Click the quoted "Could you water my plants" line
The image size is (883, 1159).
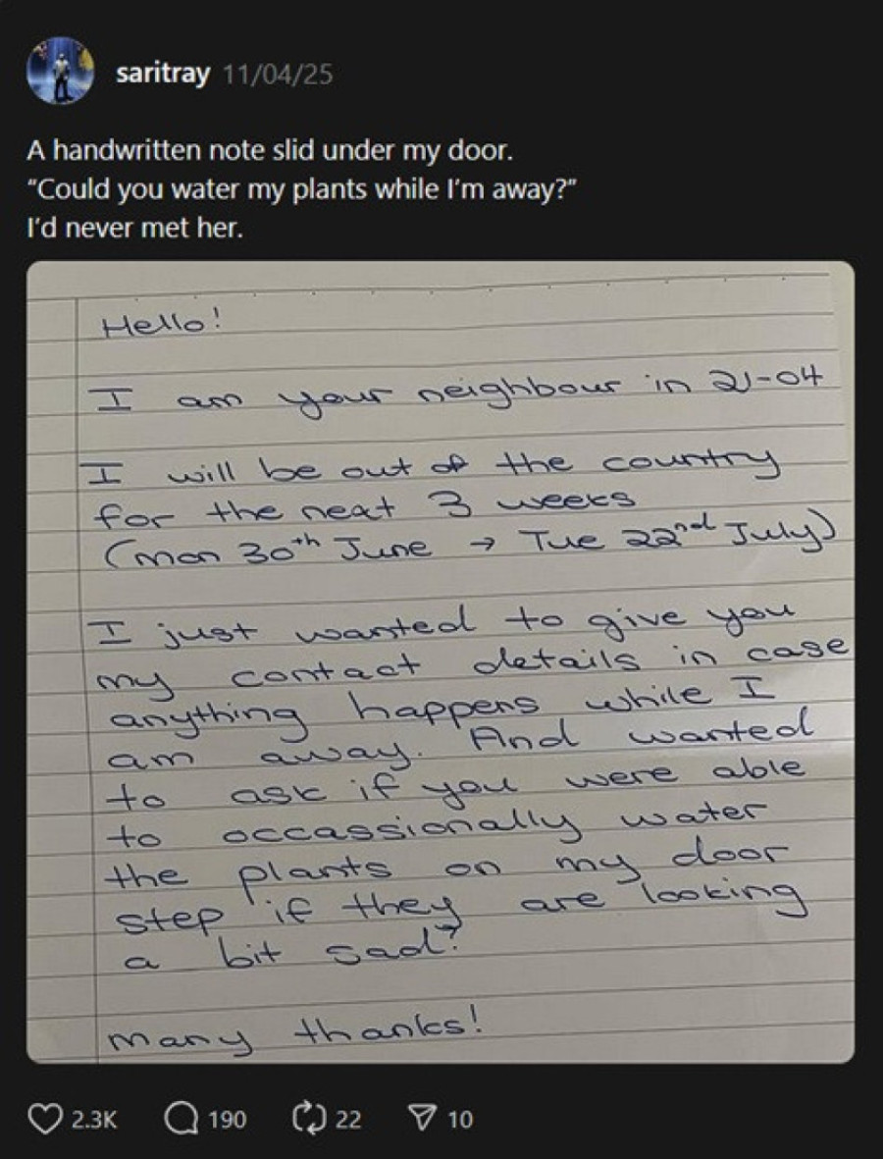pos(300,190)
